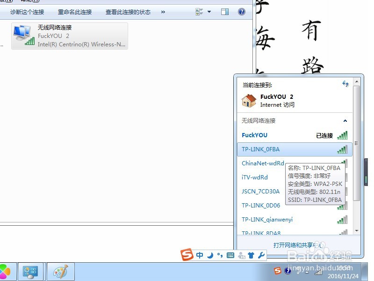Toggle the moon half-width/full-width icon
Viewport: 374px width, 281px height.
click(x=210, y=255)
